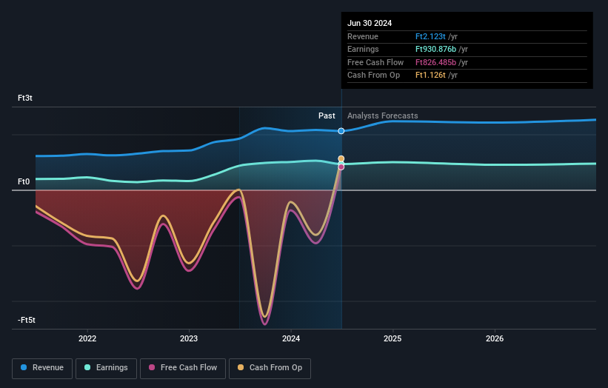Toggle the Free Cash Flow legend button

point(183,368)
